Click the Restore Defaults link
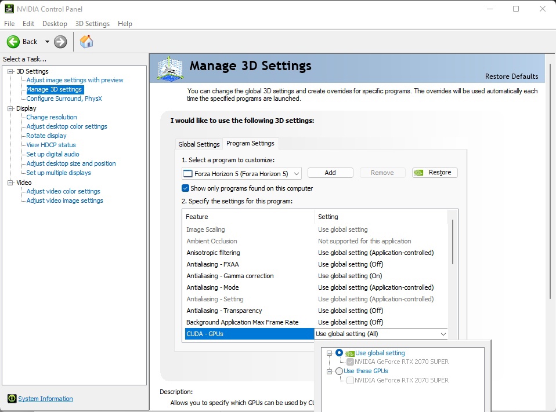Viewport: 556px width, 412px height. click(511, 76)
